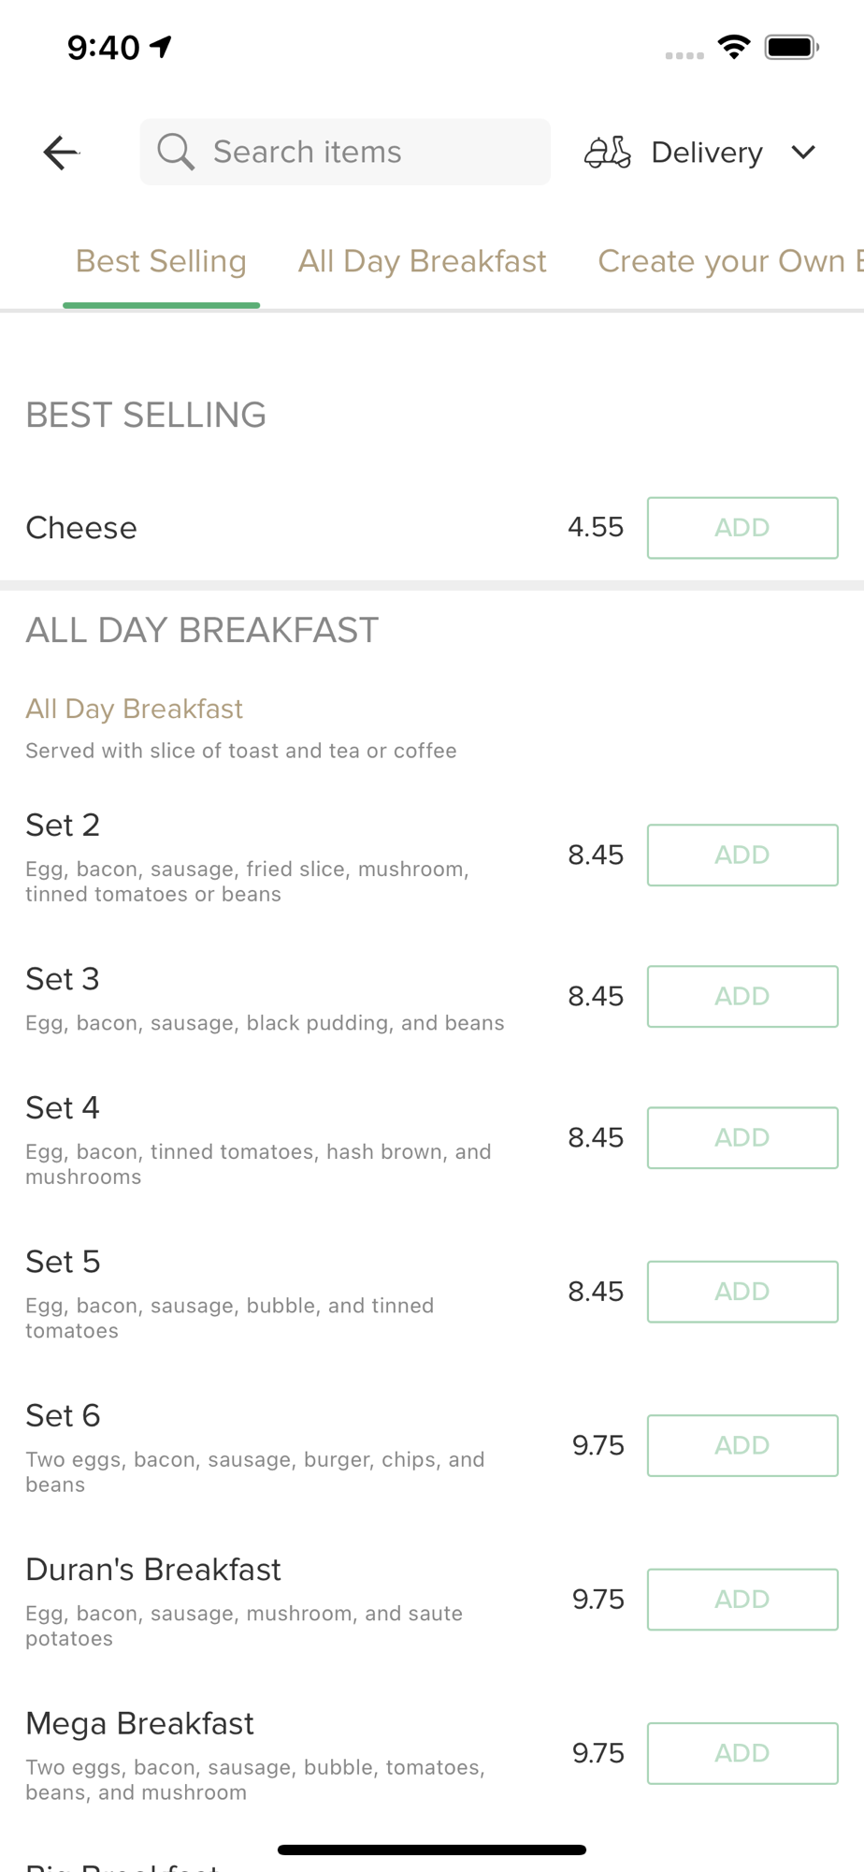Image resolution: width=864 pixels, height=1872 pixels.
Task: Add Duran's Breakfast to the order
Action: coord(742,1599)
